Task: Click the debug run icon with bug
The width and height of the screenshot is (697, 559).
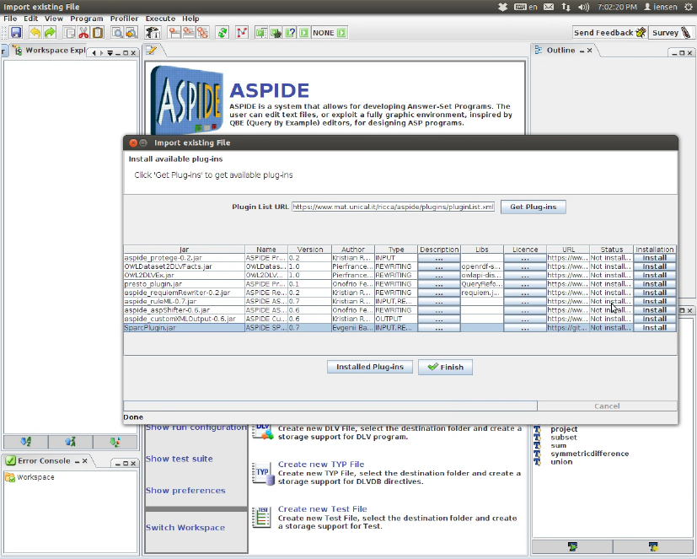Action: click(x=276, y=33)
